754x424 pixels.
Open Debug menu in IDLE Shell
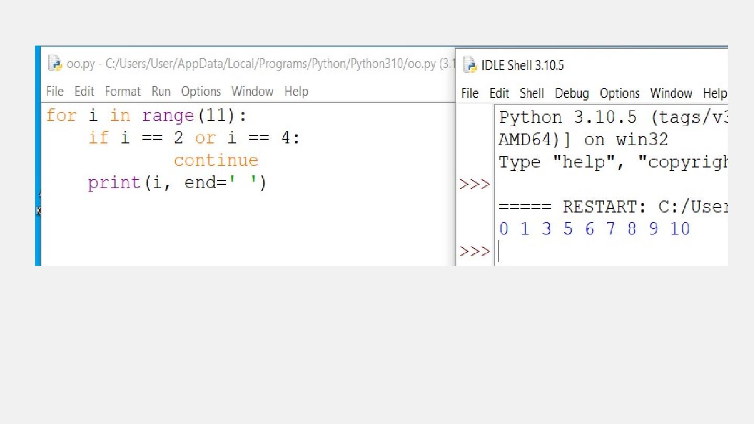(x=572, y=93)
